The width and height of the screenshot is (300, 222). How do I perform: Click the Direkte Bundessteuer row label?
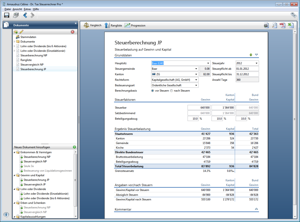[129, 152]
